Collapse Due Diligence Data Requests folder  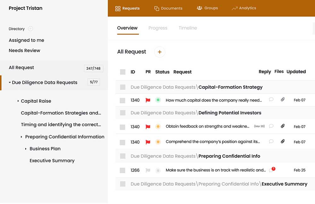(x=10, y=83)
